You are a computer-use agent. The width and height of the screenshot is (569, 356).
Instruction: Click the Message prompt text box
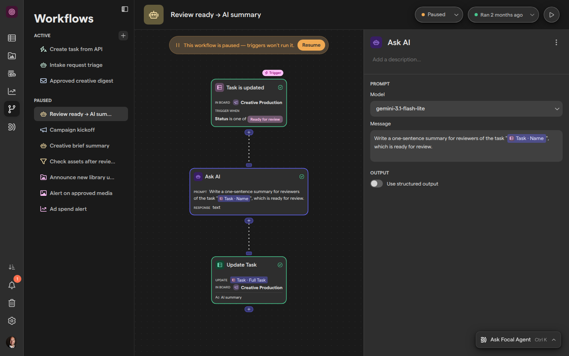point(466,146)
